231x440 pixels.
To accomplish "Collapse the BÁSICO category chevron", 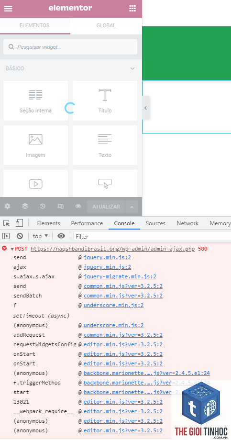I will coord(132,69).
